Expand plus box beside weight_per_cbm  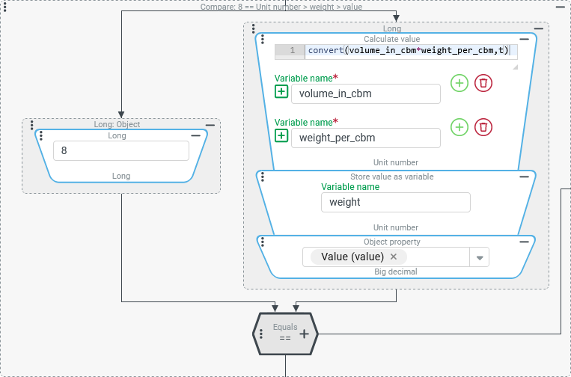[x=281, y=135]
